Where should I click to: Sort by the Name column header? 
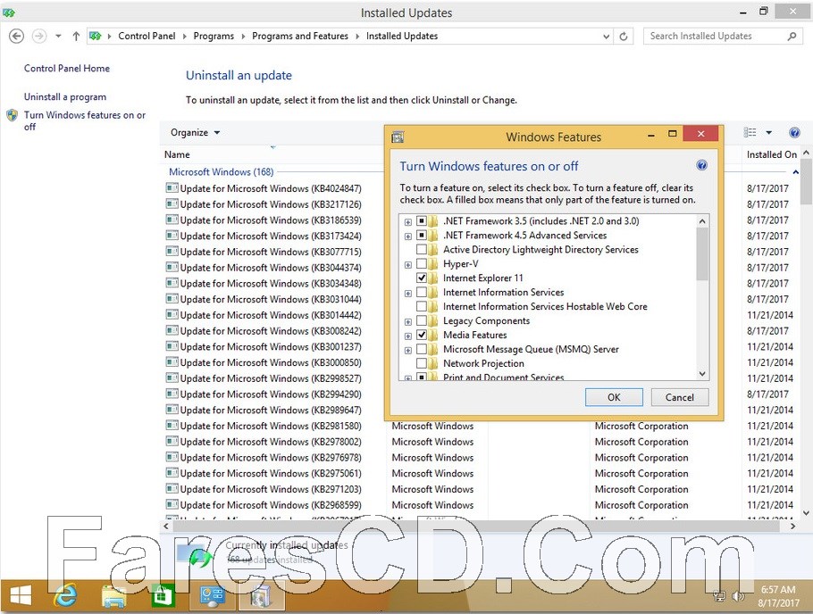177,154
